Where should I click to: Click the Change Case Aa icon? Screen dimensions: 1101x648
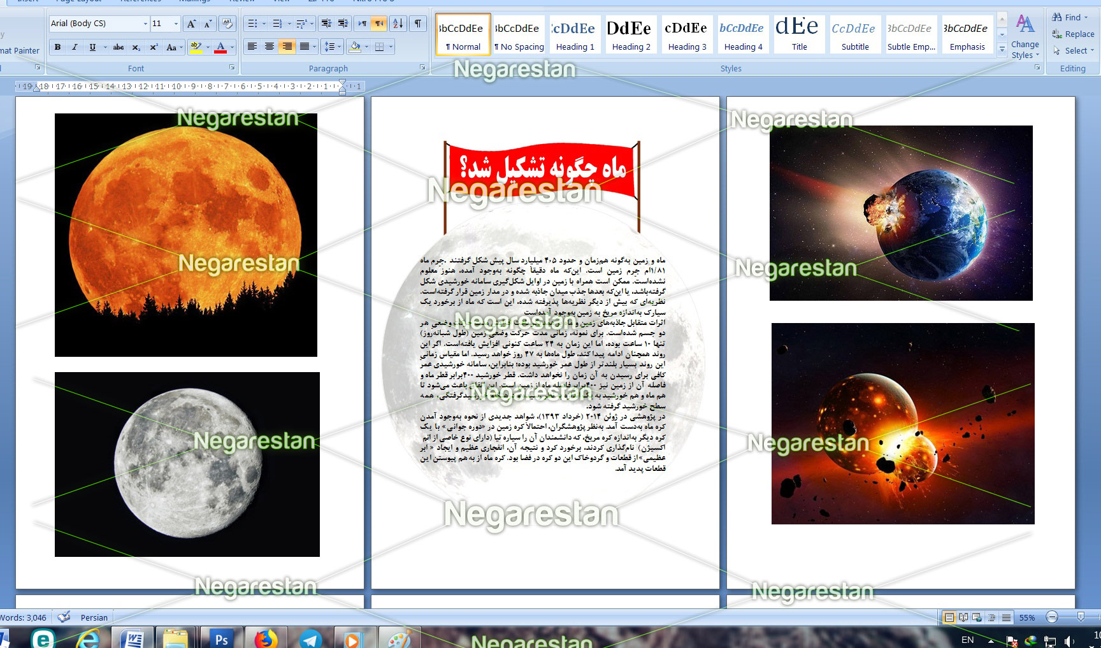click(x=171, y=47)
